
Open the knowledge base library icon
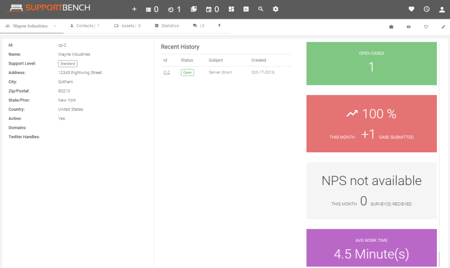[194, 9]
